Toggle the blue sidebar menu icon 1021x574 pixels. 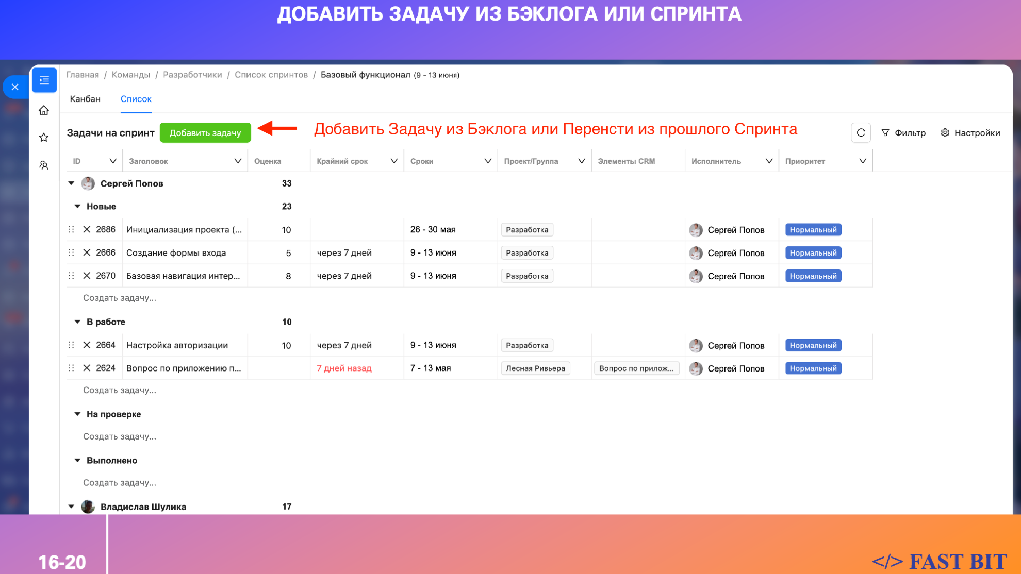[x=44, y=80]
